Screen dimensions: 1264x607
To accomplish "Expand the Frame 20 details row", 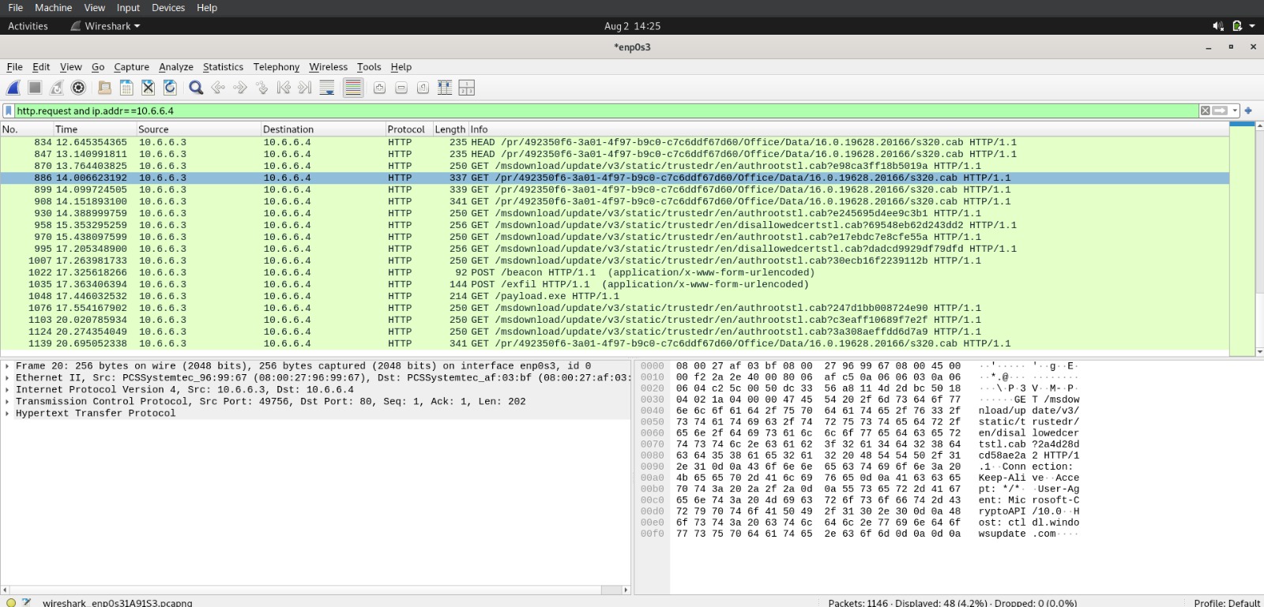I will [x=7, y=366].
